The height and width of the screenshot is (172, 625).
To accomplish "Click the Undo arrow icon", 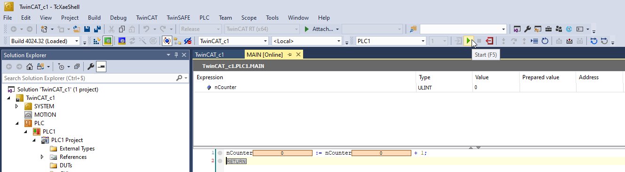I will (x=146, y=29).
